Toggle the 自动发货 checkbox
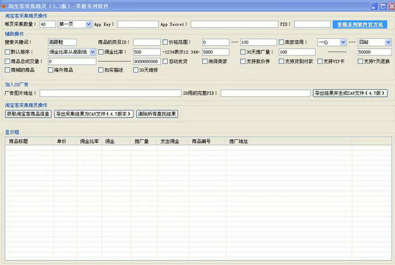395x265 pixels. pyautogui.click(x=165, y=61)
